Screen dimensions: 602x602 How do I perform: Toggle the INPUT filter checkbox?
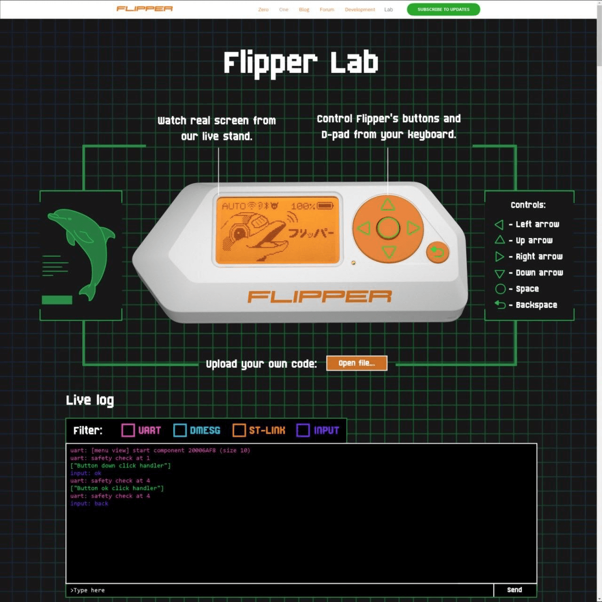tap(303, 430)
